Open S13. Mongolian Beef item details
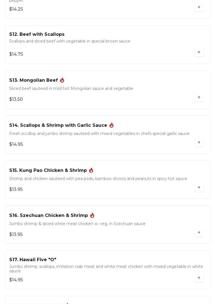This screenshot has height=304, width=215. pyautogui.click(x=34, y=80)
